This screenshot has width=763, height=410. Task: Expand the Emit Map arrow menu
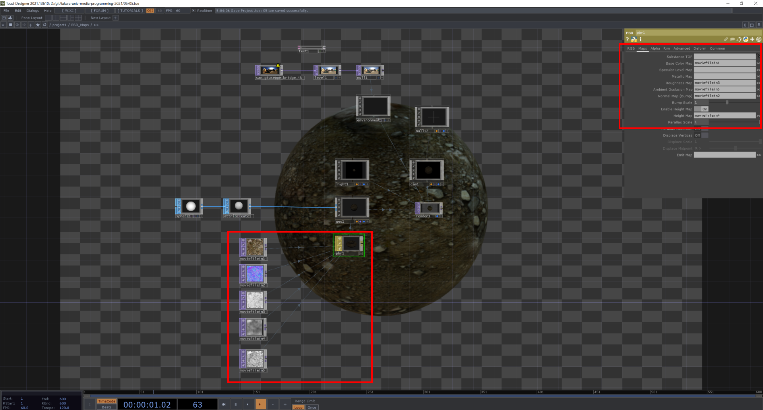tap(758, 155)
